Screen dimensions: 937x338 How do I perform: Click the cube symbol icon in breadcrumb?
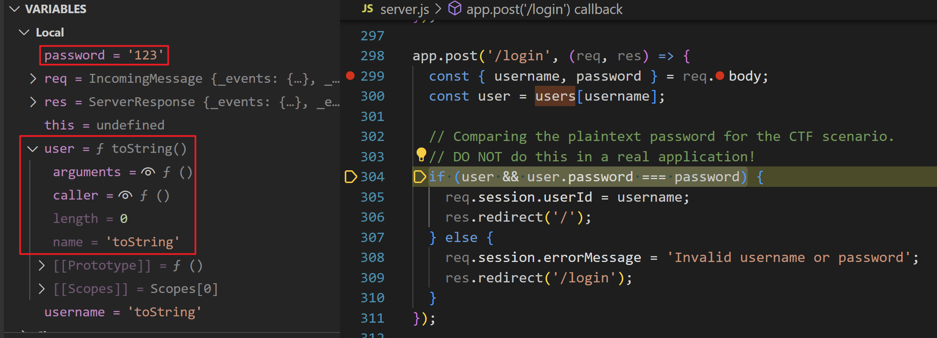(455, 8)
